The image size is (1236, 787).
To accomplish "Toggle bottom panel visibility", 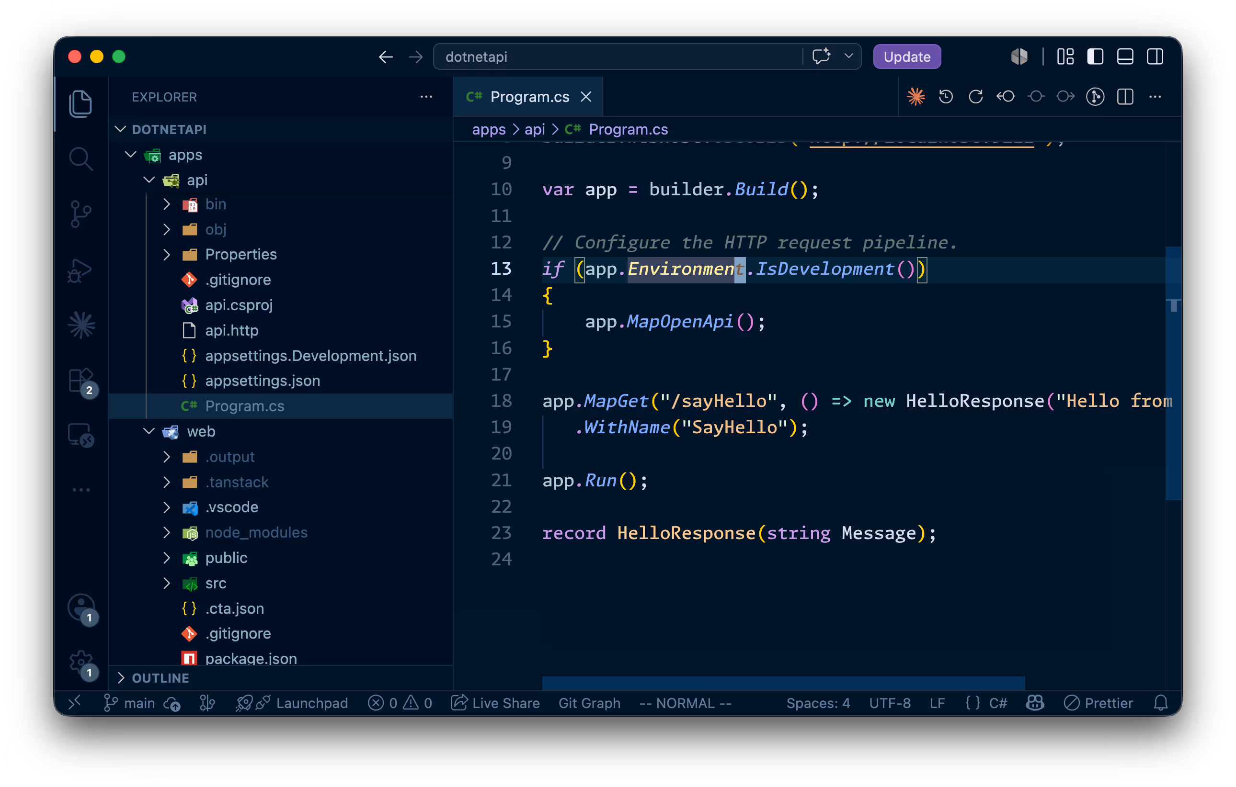I will point(1125,56).
